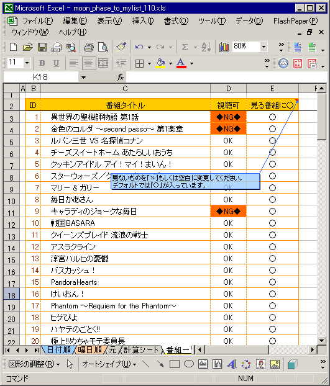Select column C header
The height and width of the screenshot is (386, 330).
(x=126, y=88)
